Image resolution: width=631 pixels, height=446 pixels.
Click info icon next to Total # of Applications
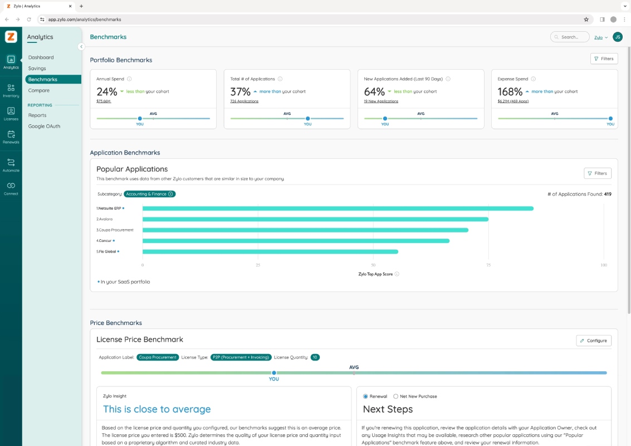point(280,79)
